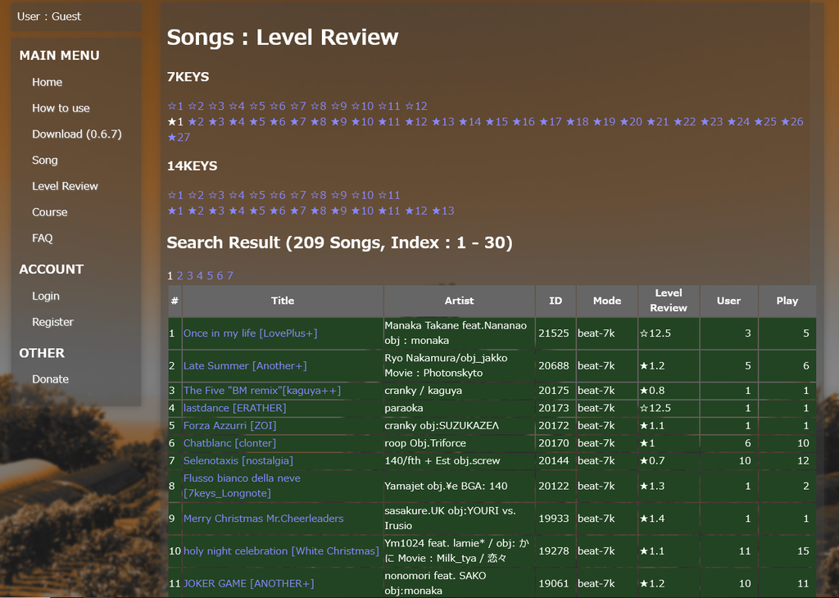Click the User : Guest label
Viewport: 839px width, 598px height.
(x=49, y=16)
